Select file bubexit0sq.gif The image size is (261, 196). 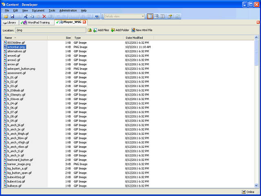tap(16, 177)
